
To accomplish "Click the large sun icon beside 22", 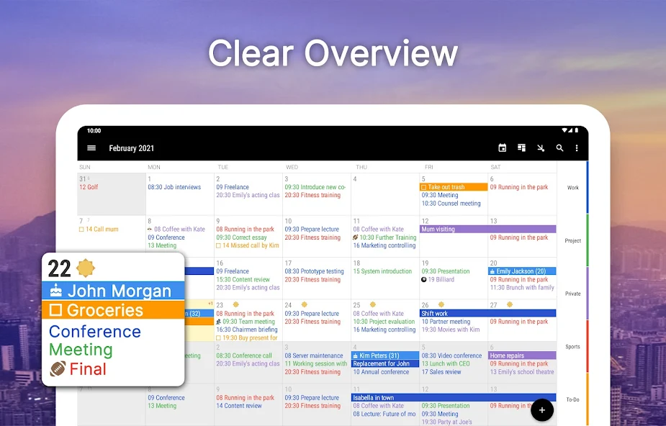I will [86, 268].
